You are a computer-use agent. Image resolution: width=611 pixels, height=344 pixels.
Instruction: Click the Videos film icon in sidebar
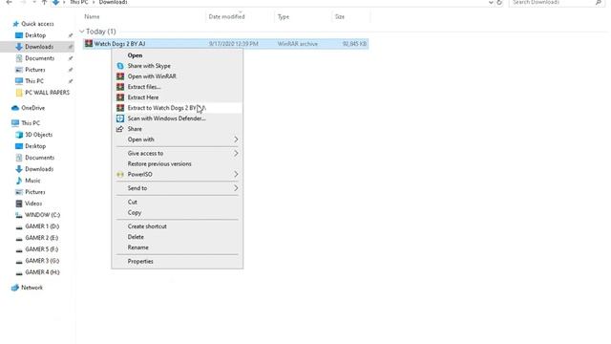coord(19,204)
